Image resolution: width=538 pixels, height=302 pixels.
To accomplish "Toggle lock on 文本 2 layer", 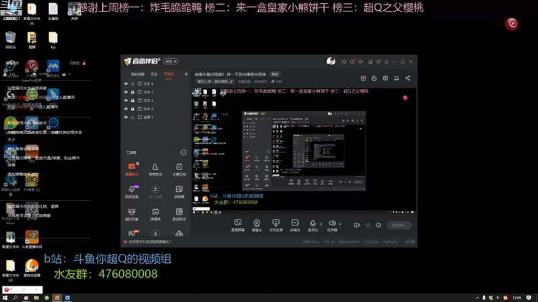I will pyautogui.click(x=132, y=109).
